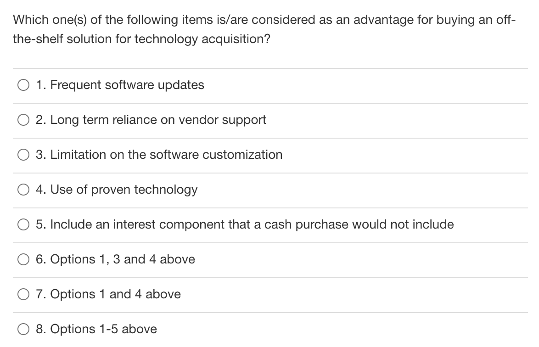The width and height of the screenshot is (539, 347).
Task: Click the text '8. Options 1-5 above'
Action: click(x=96, y=329)
